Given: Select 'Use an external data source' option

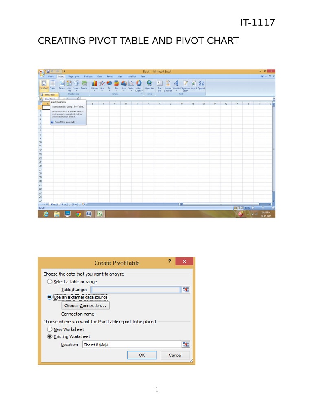Looking at the screenshot, I should [49, 297].
